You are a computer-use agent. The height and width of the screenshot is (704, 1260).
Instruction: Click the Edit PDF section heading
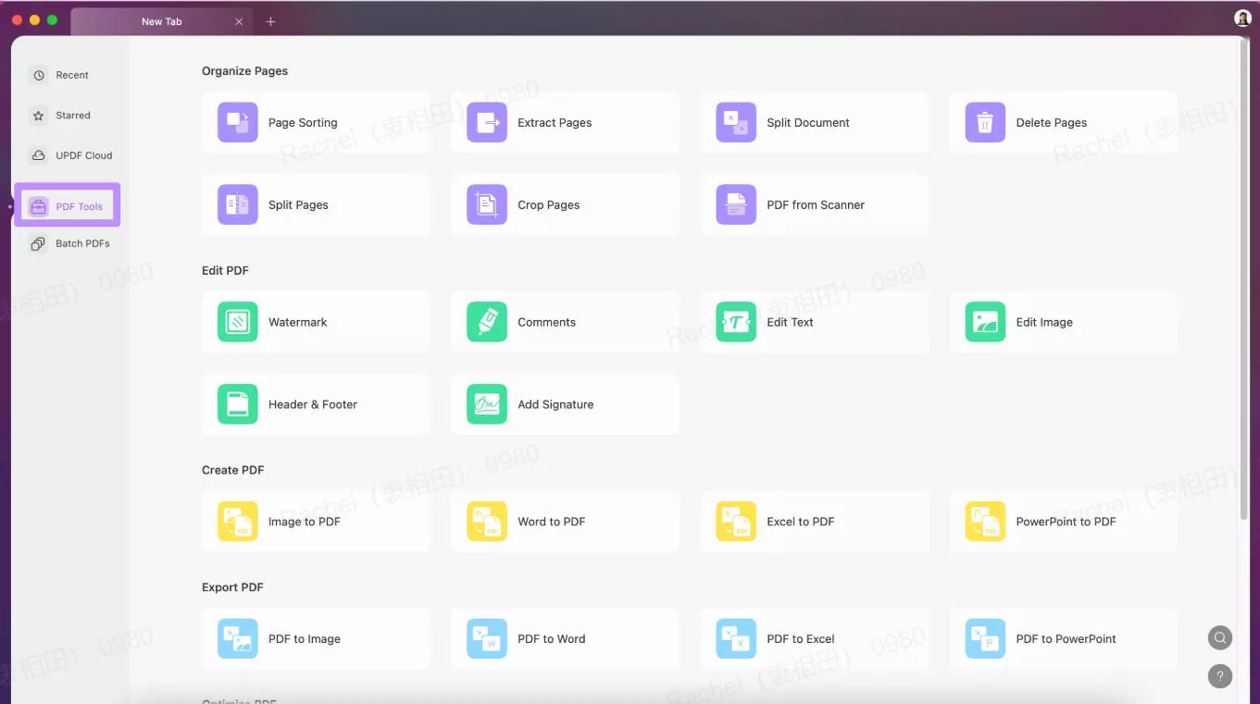coord(225,271)
